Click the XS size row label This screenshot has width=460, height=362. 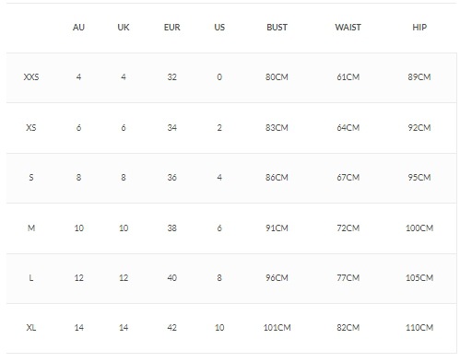pyautogui.click(x=31, y=127)
